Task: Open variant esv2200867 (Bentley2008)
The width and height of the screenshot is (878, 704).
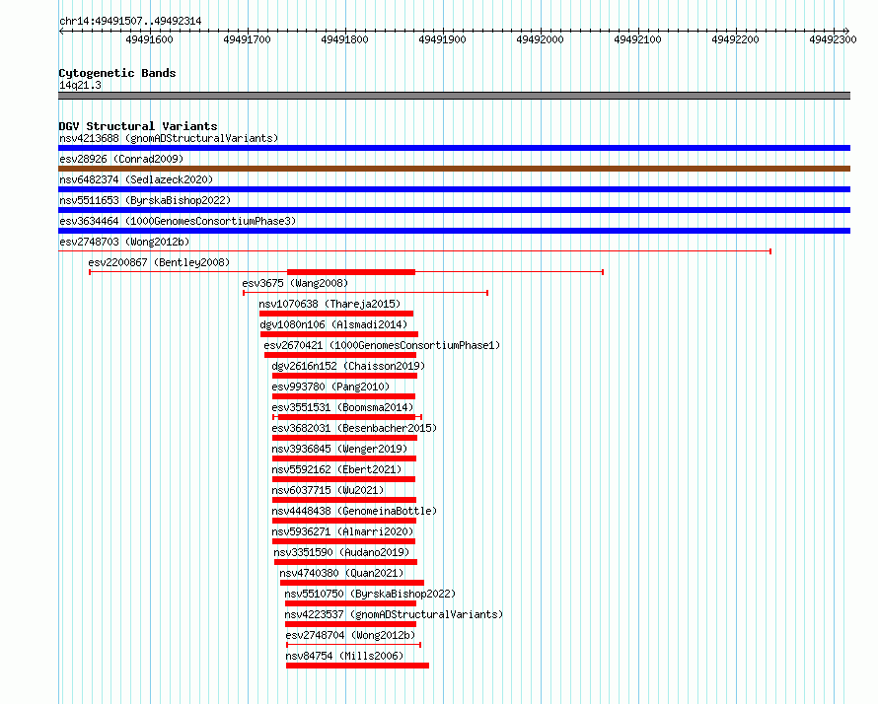Action: tap(159, 262)
